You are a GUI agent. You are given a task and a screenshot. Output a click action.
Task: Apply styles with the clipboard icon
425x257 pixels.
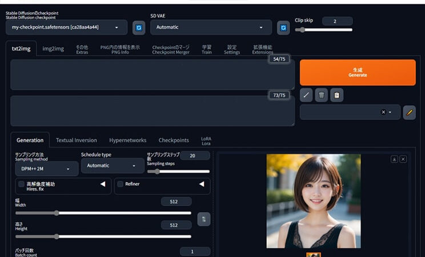pyautogui.click(x=336, y=95)
